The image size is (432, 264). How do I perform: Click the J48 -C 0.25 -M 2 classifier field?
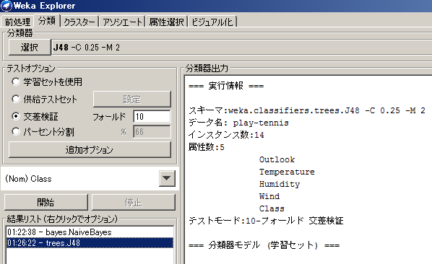(242, 48)
